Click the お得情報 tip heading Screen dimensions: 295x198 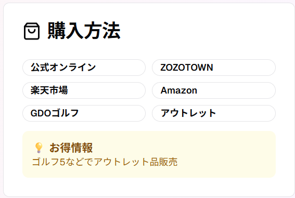coord(71,148)
